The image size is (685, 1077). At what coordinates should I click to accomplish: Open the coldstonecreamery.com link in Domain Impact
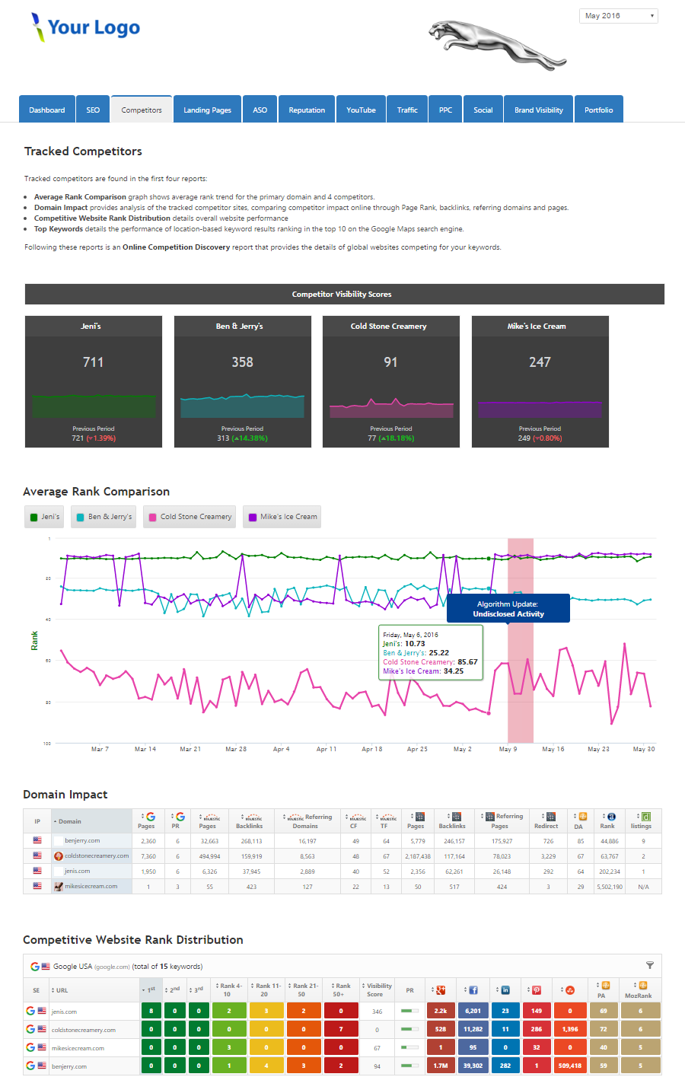pyautogui.click(x=96, y=856)
